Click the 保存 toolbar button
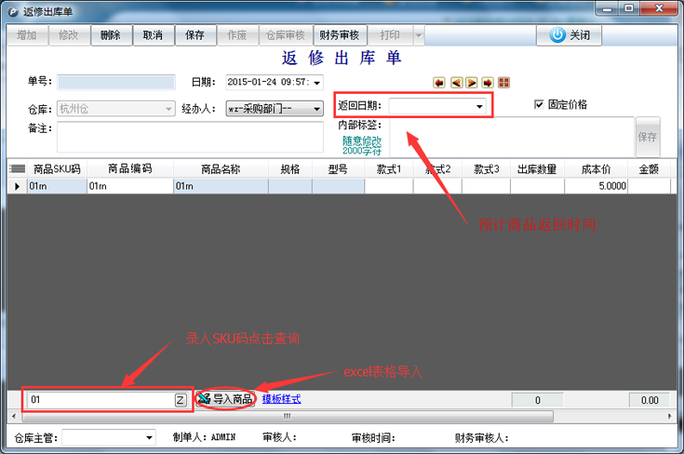This screenshot has width=684, height=454. pos(194,35)
